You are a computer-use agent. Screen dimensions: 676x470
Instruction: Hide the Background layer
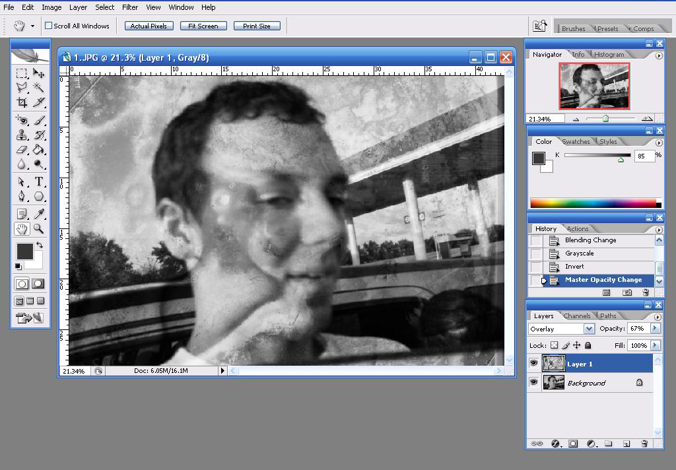point(533,382)
